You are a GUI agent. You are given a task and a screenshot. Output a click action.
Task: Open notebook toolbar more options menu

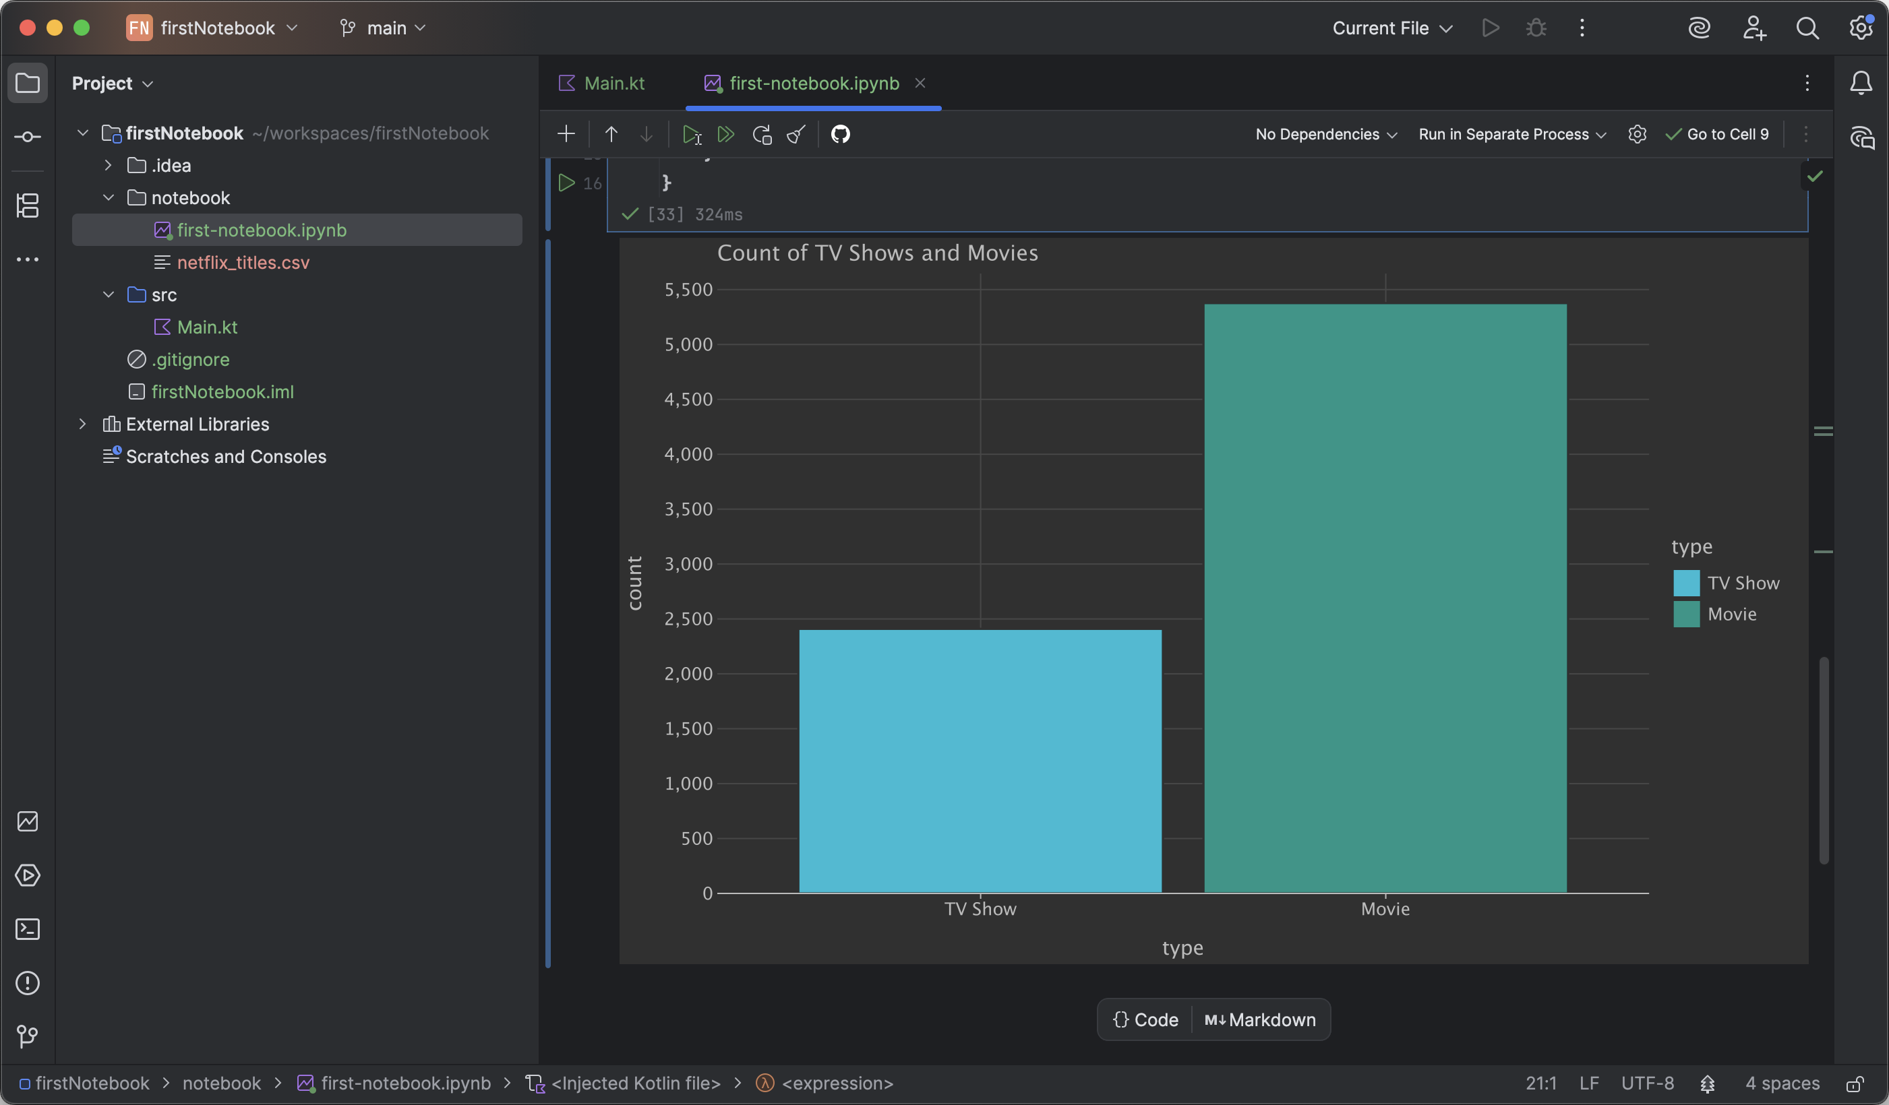1806,134
